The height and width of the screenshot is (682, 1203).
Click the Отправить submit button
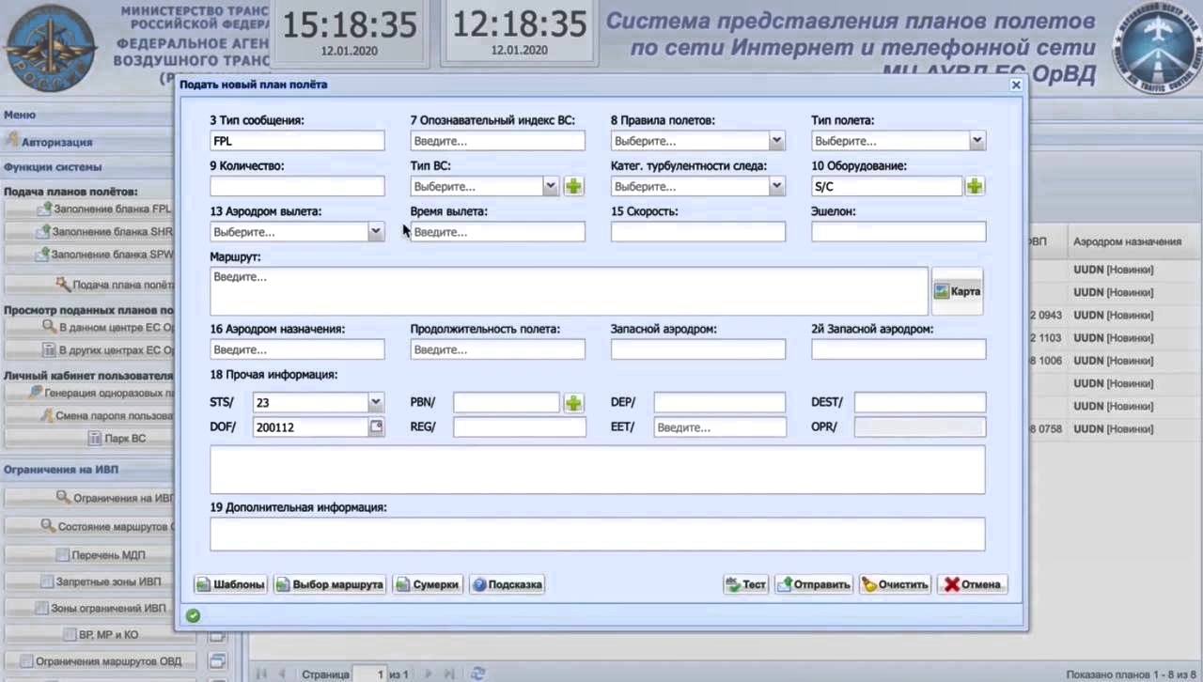coord(814,584)
